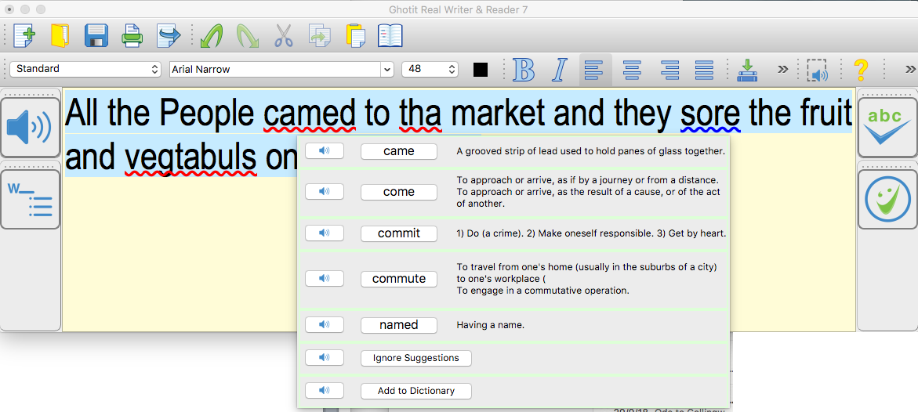Screen dimensions: 918x412
Task: Choose the 'come' suggestion
Action: 398,192
